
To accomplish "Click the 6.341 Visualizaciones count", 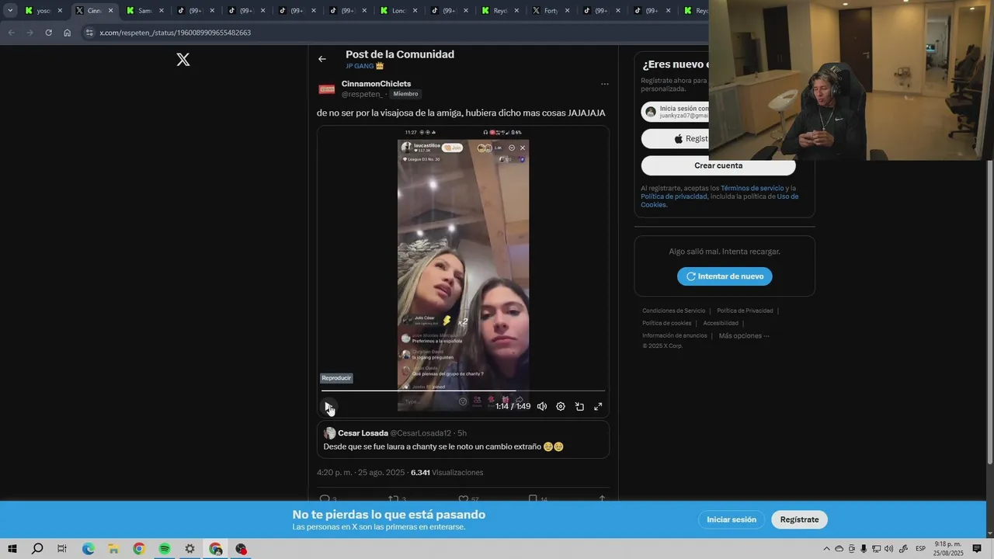I will pos(447,472).
